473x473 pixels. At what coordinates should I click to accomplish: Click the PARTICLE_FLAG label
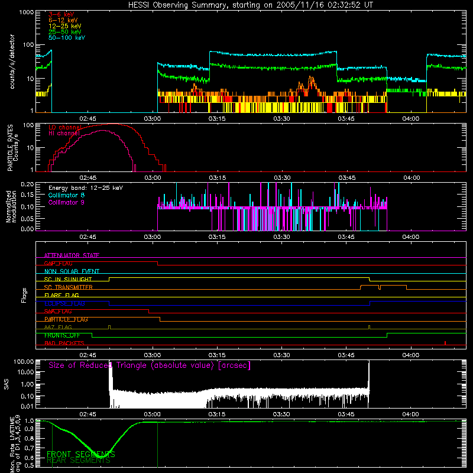(x=66, y=319)
